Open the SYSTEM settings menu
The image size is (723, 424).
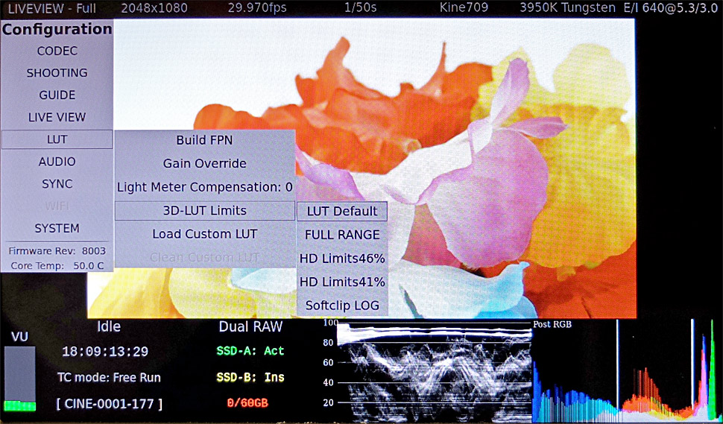[57, 228]
